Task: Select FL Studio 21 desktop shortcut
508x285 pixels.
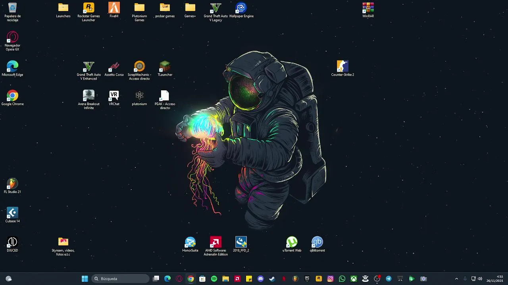Action: pyautogui.click(x=12, y=186)
